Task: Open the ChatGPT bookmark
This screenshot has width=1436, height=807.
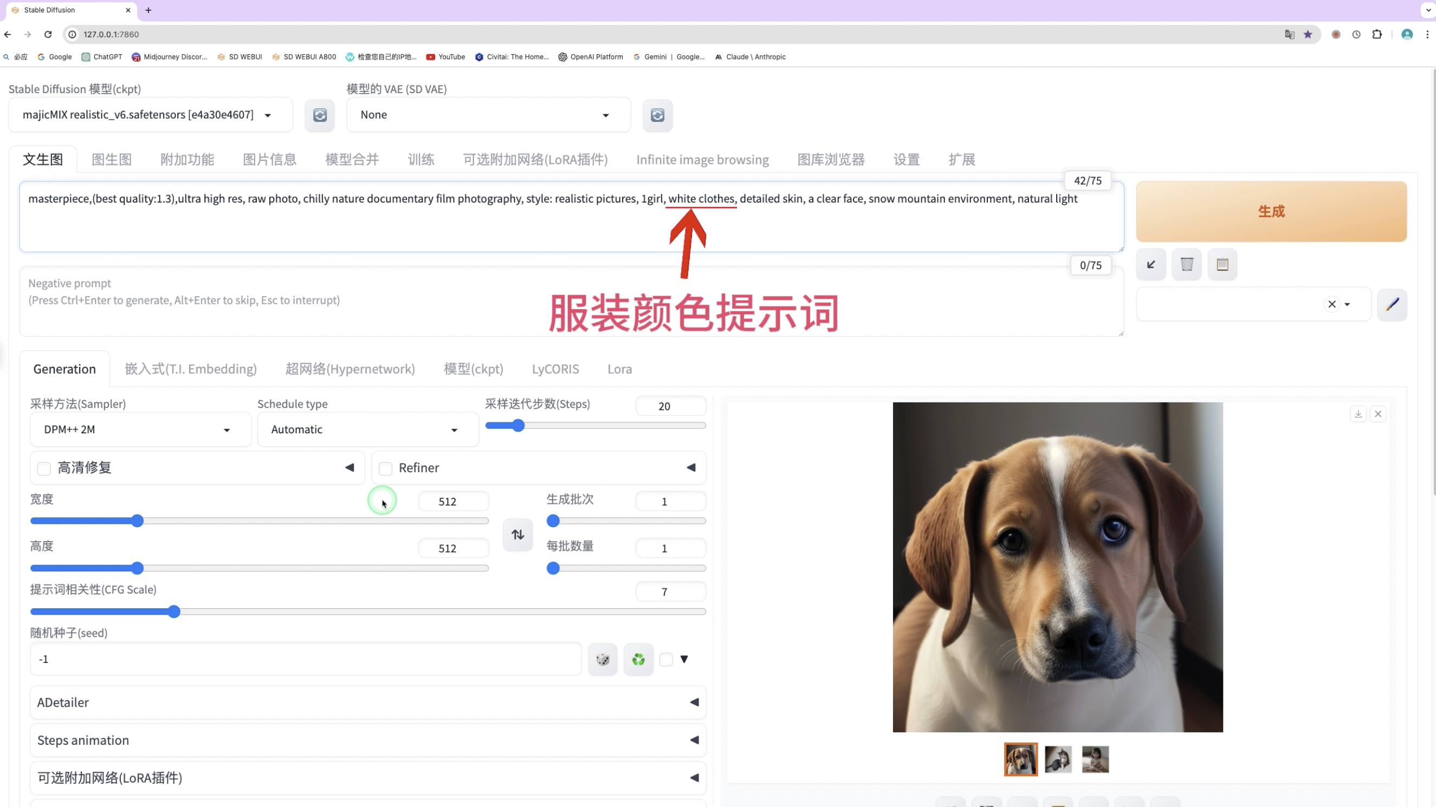Action: [x=102, y=57]
